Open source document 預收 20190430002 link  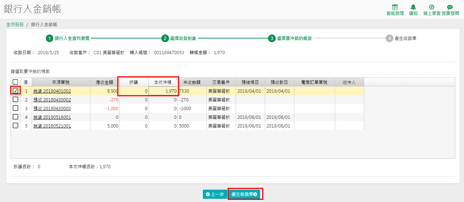pos(52,100)
